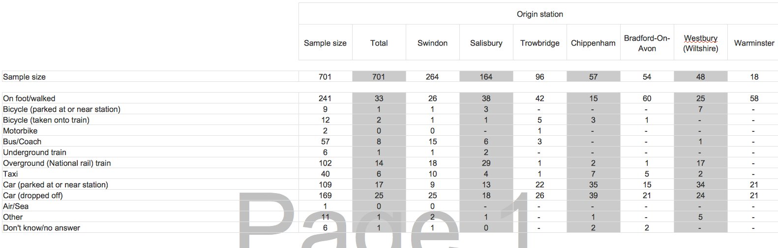Viewport: 778px width, 248px height.
Task: Click the Total column header
Action: point(379,43)
